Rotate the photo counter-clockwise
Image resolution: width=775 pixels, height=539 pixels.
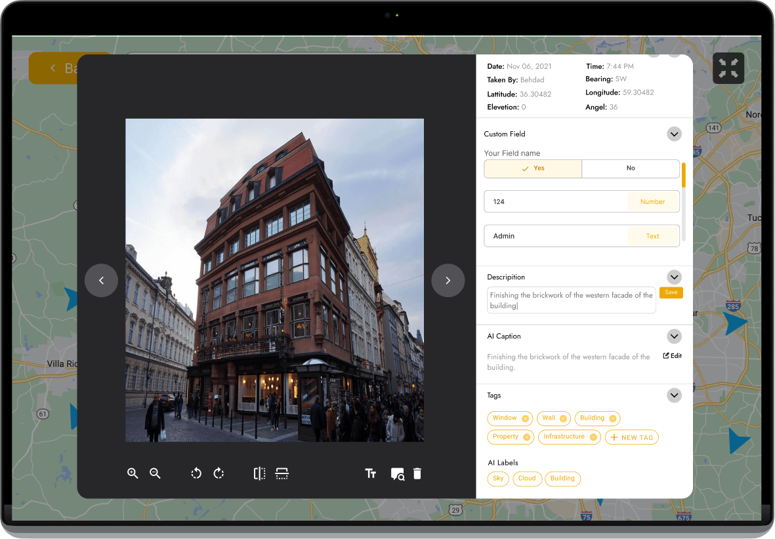point(196,473)
